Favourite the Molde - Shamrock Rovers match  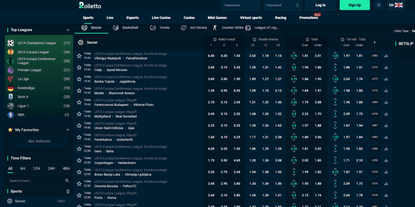point(79,90)
